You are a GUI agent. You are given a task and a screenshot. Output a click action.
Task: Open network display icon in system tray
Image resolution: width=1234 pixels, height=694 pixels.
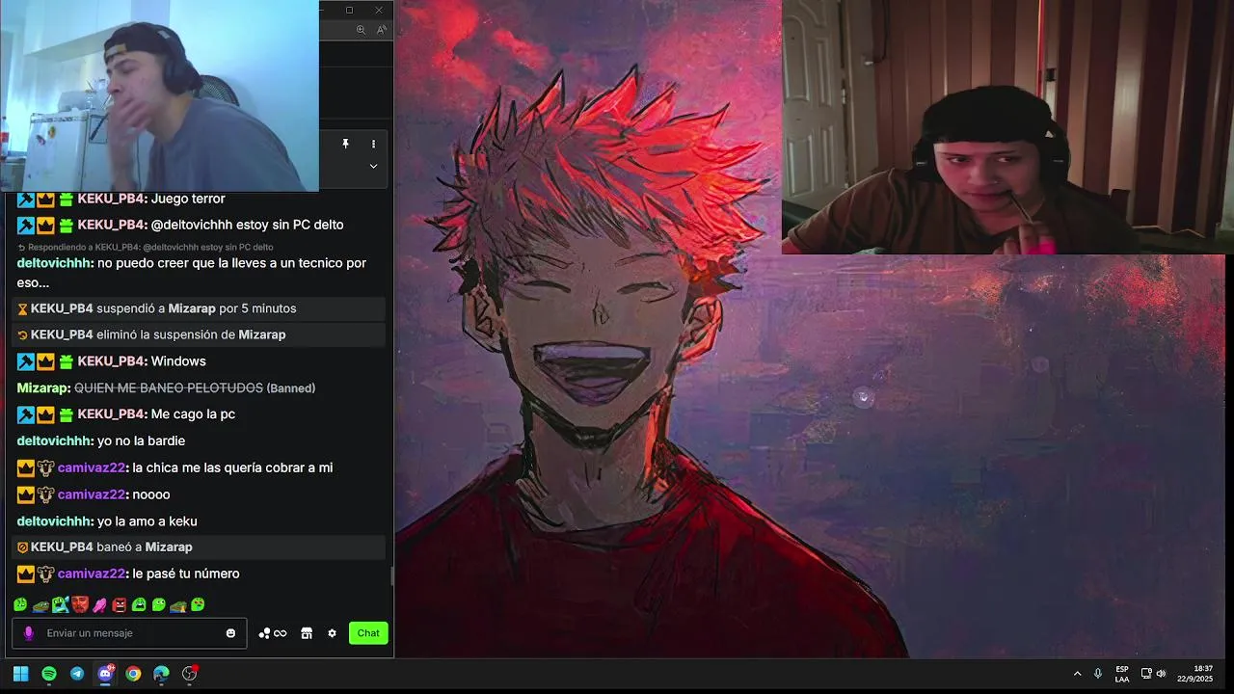click(x=1146, y=674)
